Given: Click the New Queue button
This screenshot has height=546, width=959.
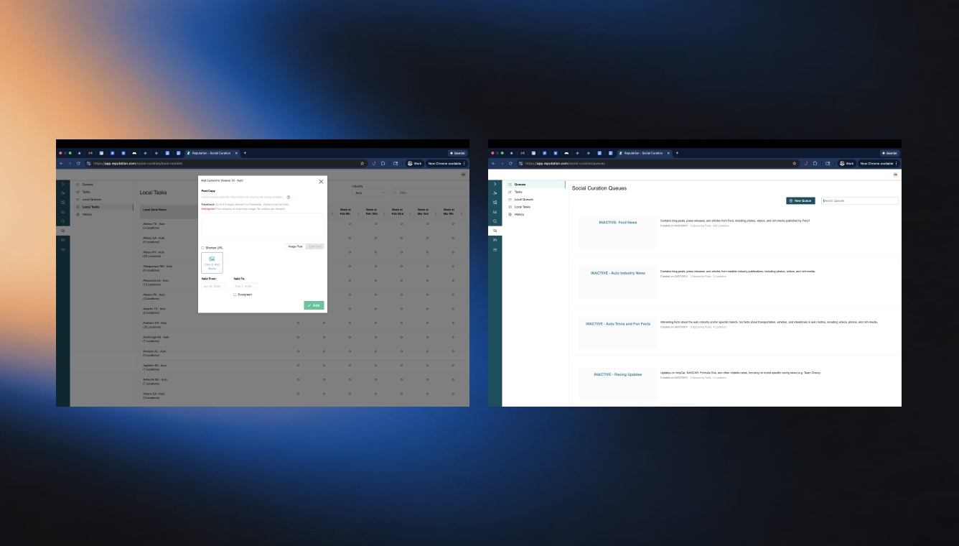Looking at the screenshot, I should [x=800, y=201].
